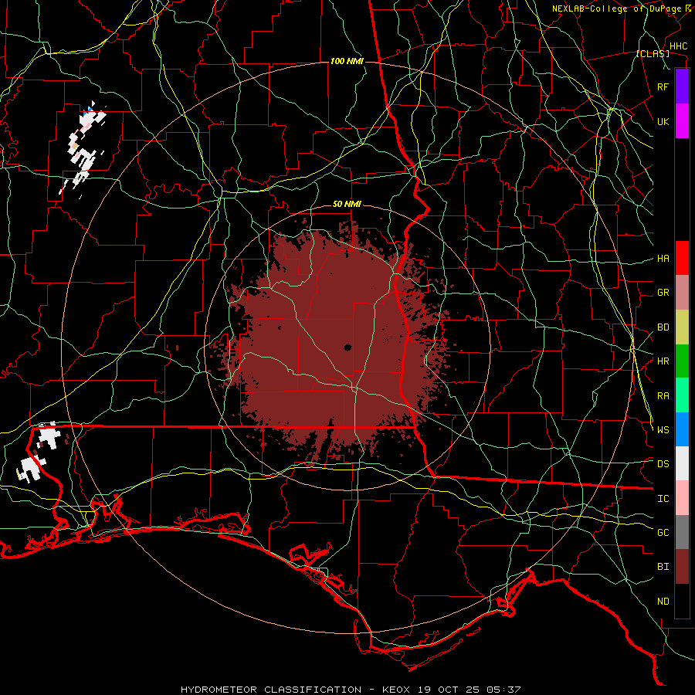
Task: Click the 50 NMI range ring label
Action: point(347,205)
